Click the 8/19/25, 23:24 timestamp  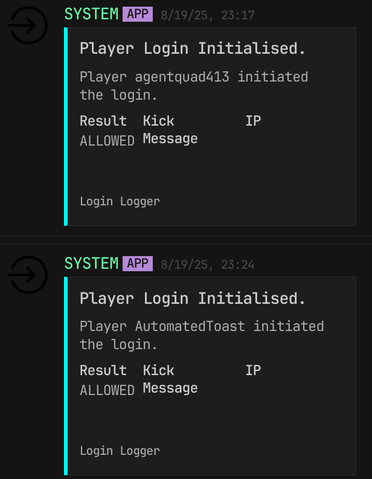coord(208,265)
